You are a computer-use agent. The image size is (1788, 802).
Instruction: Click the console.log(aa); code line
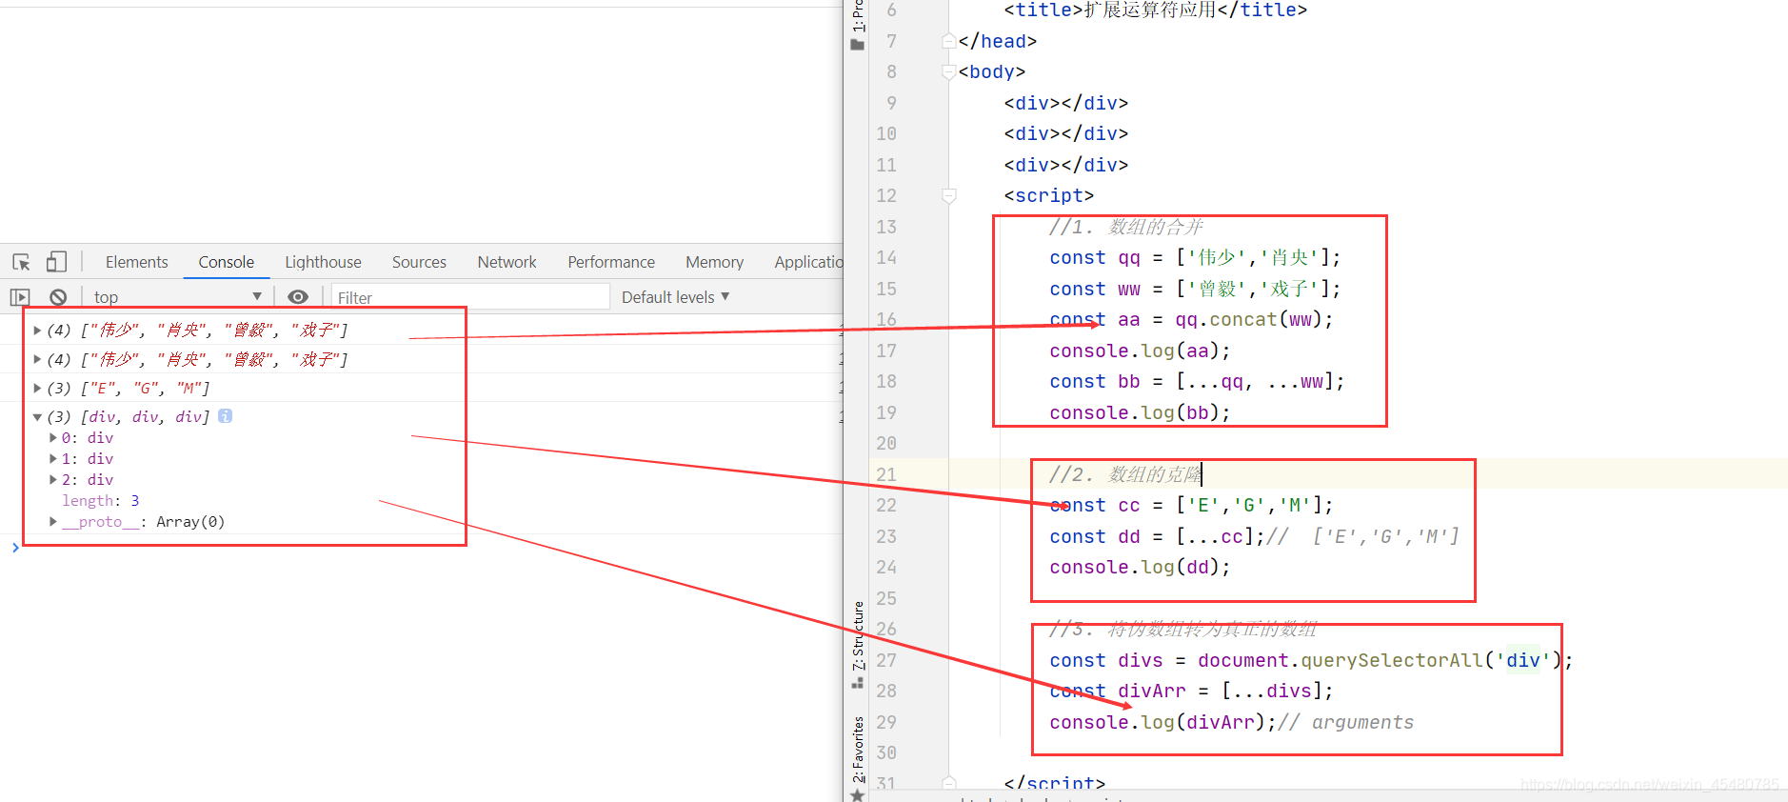click(x=1140, y=351)
